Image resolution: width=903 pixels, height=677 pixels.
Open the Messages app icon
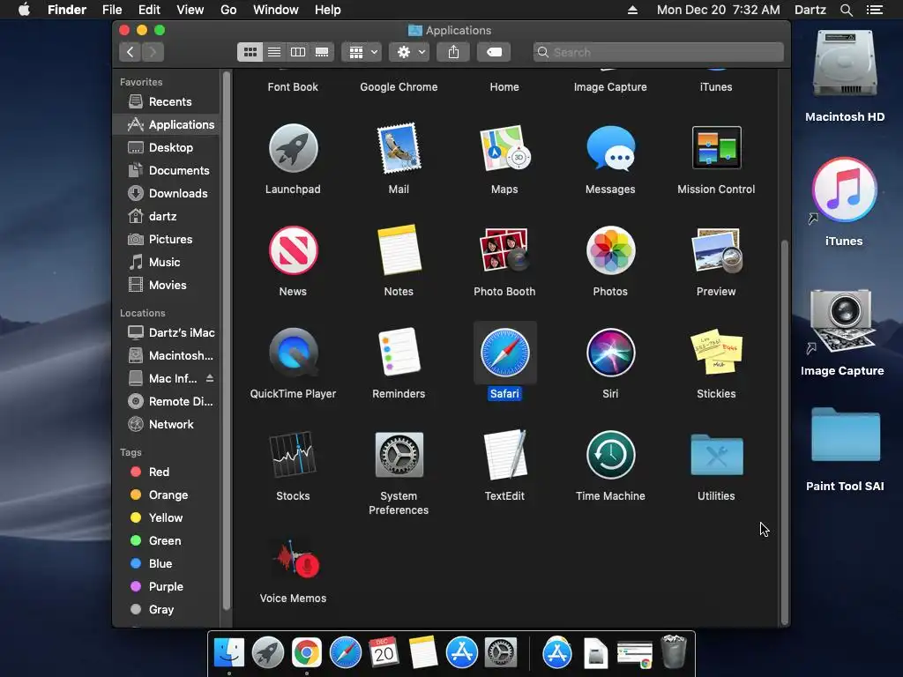(x=610, y=148)
